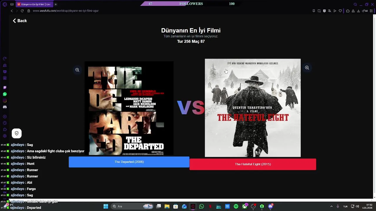
Task: Click the Dünyanın En İyi Filmi heading
Action: [191, 30]
